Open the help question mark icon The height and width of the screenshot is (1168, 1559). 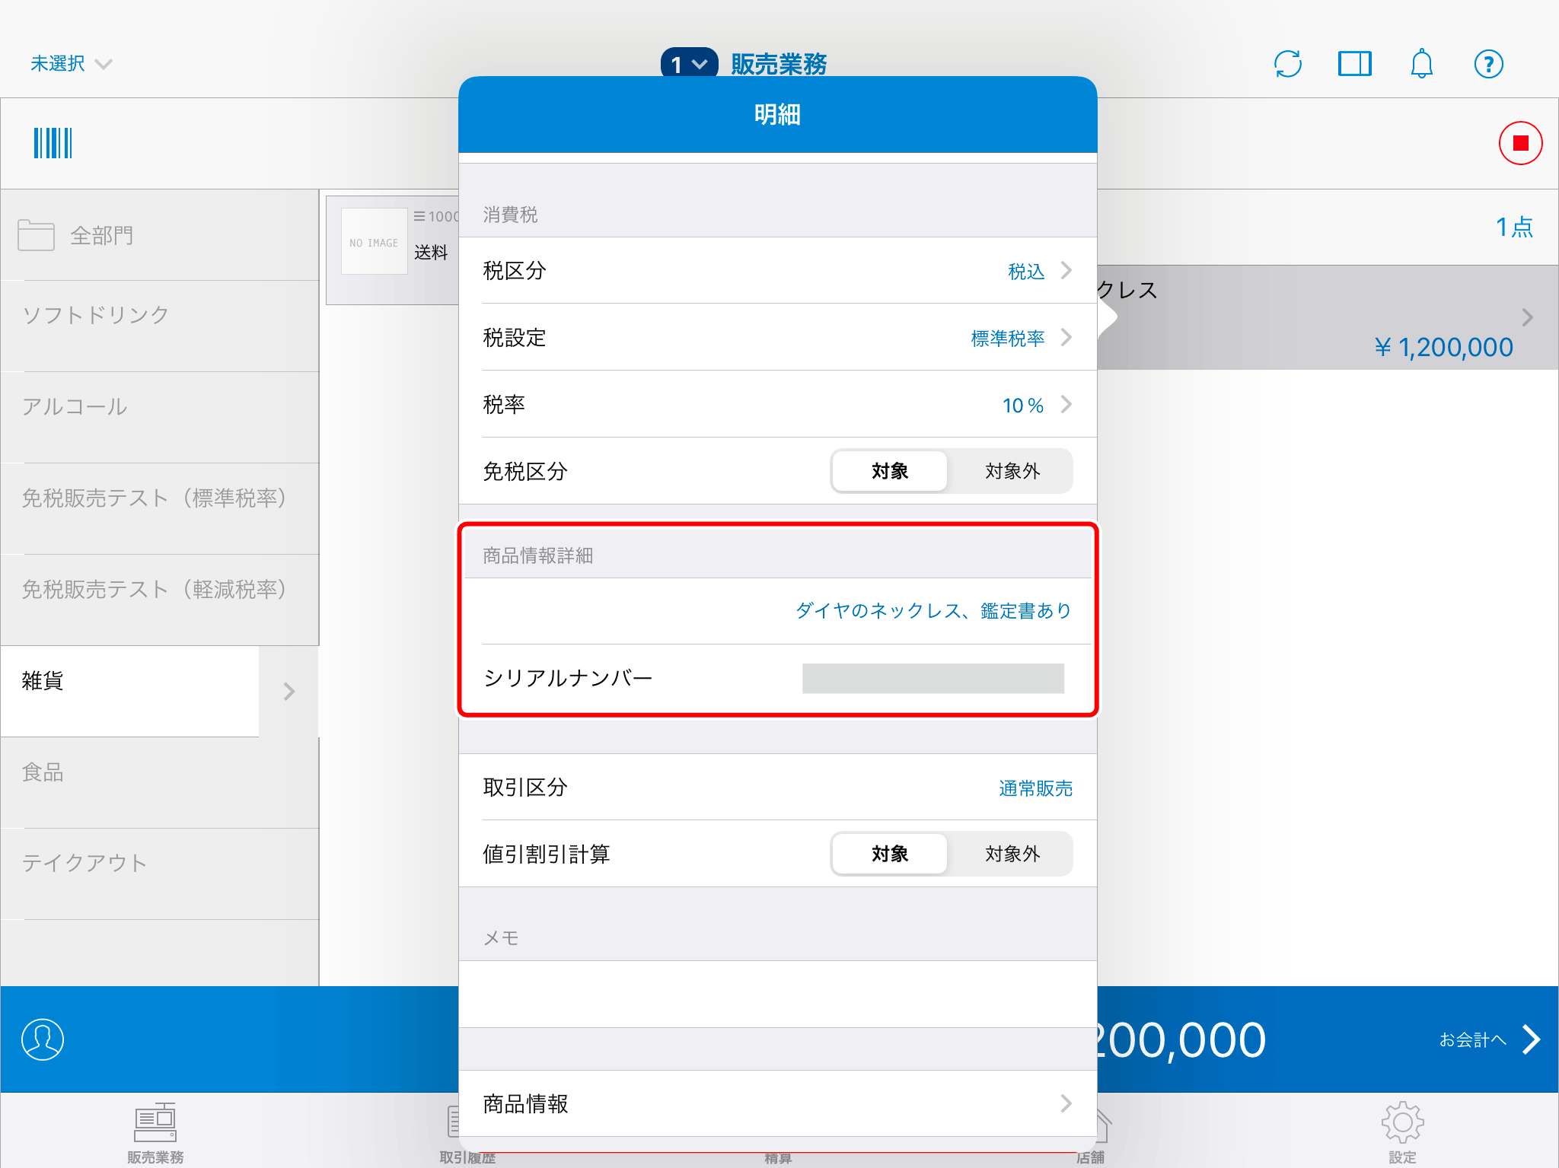[x=1488, y=64]
